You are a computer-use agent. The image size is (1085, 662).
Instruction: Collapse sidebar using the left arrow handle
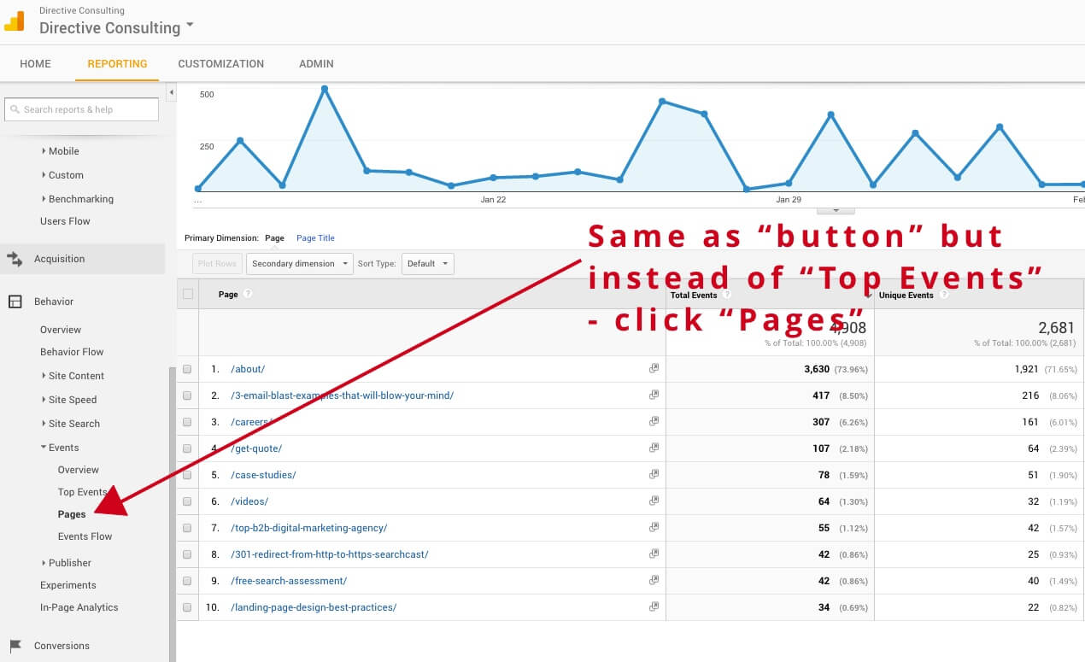[x=171, y=92]
